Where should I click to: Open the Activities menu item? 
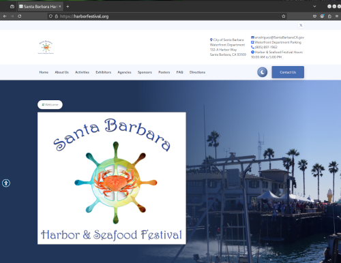coord(82,72)
